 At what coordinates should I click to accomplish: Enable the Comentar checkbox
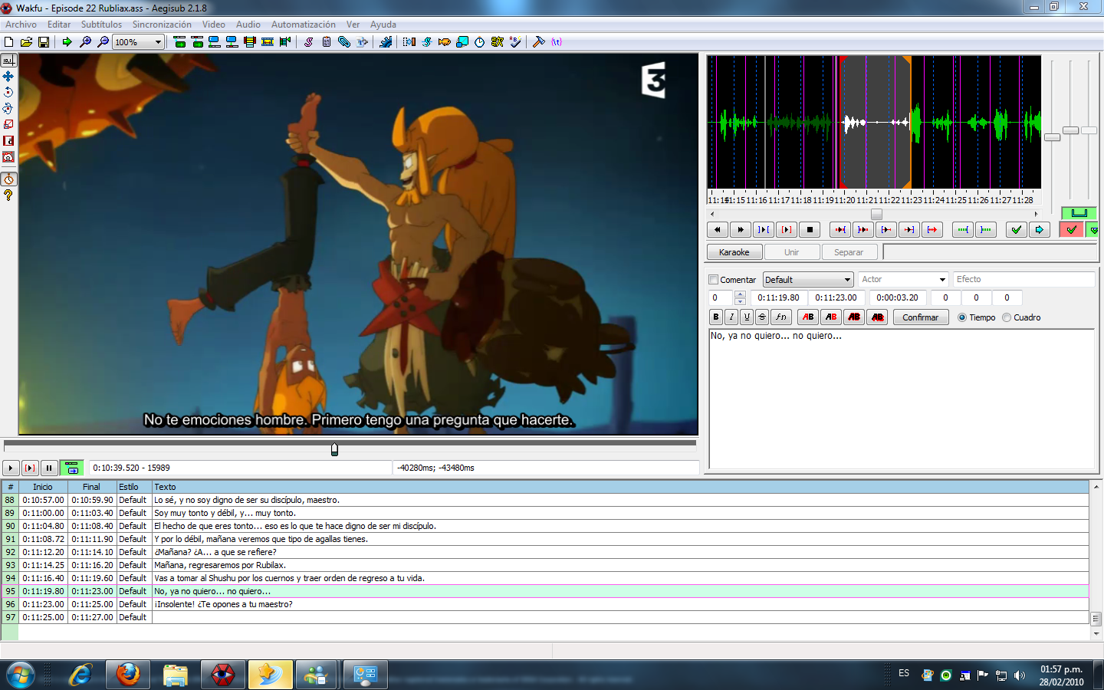click(714, 280)
